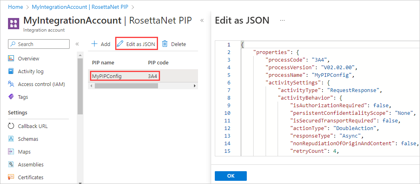
Task: Click the OK button
Action: coord(230,176)
